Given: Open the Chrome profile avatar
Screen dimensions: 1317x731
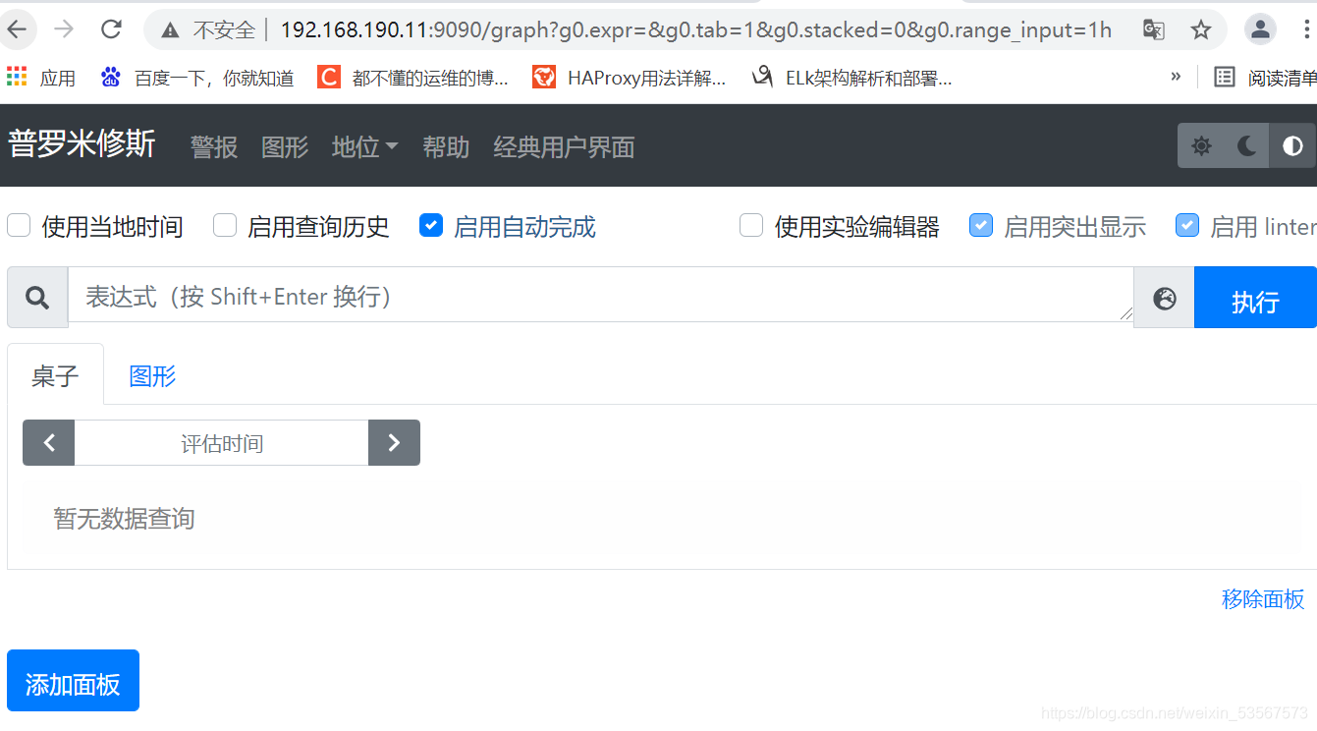Looking at the screenshot, I should 1260,29.
